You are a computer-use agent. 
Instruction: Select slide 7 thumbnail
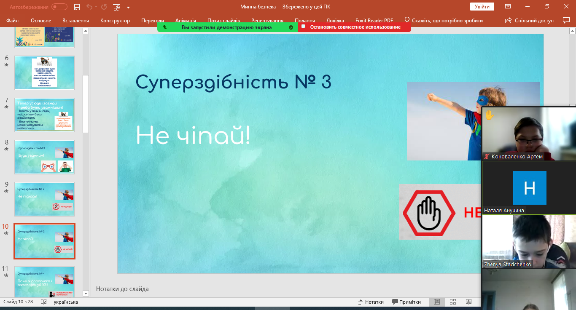(x=44, y=115)
